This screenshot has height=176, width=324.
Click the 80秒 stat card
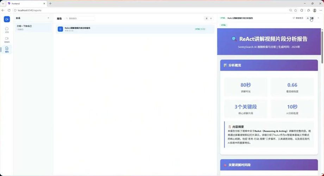pos(246,87)
